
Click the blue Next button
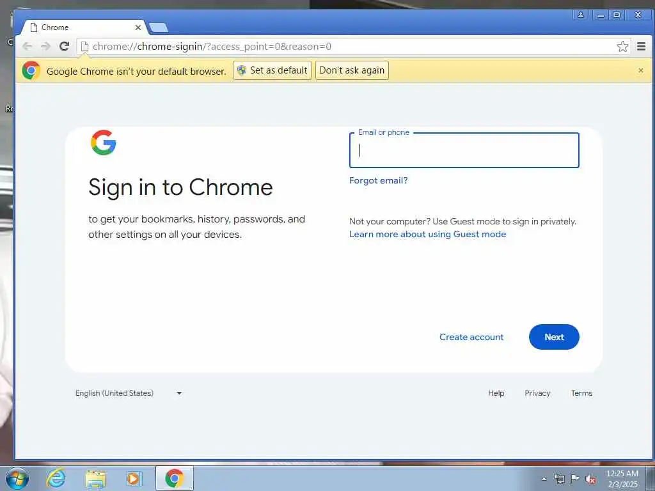[554, 337]
